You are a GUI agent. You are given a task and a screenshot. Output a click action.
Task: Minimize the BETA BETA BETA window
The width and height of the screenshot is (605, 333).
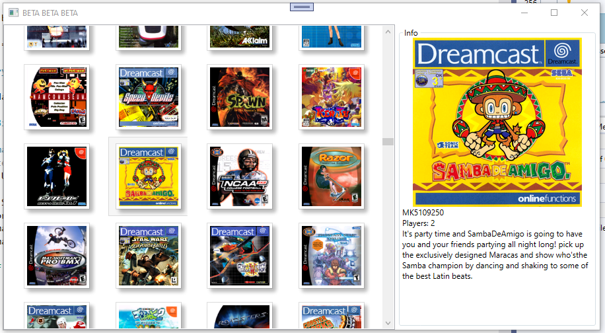[524, 13]
